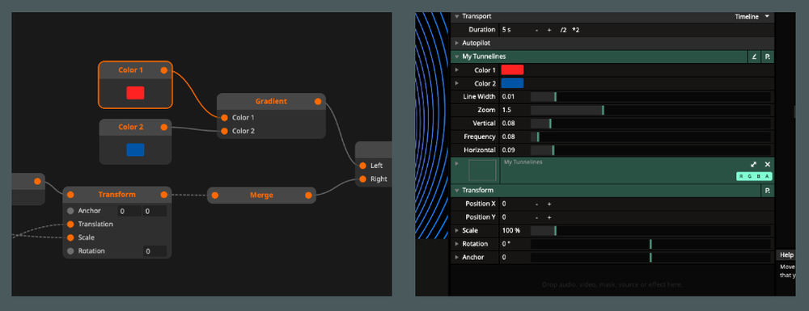Expand the My Tunnelines effect thumbnail row
Screen dimensions: 809x311
point(456,163)
